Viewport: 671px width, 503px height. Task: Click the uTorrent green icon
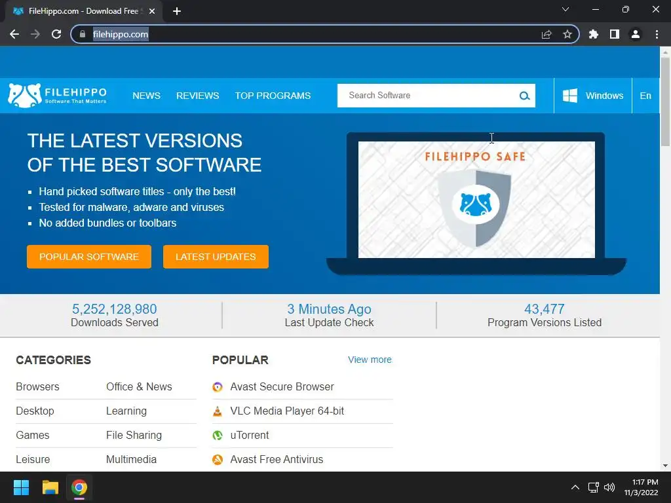[218, 436]
